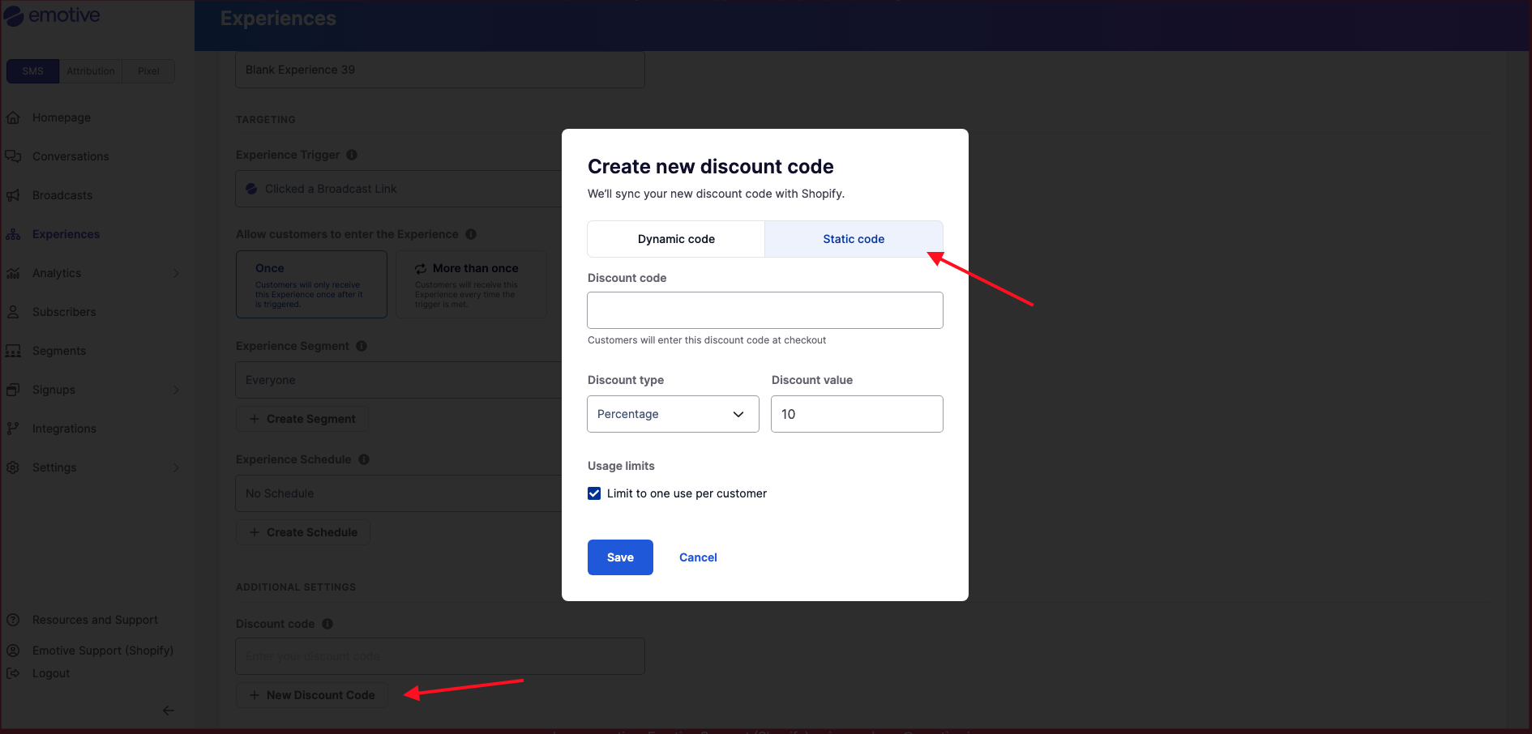Expand the Settings submenu chevron
The width and height of the screenshot is (1532, 734).
[176, 467]
